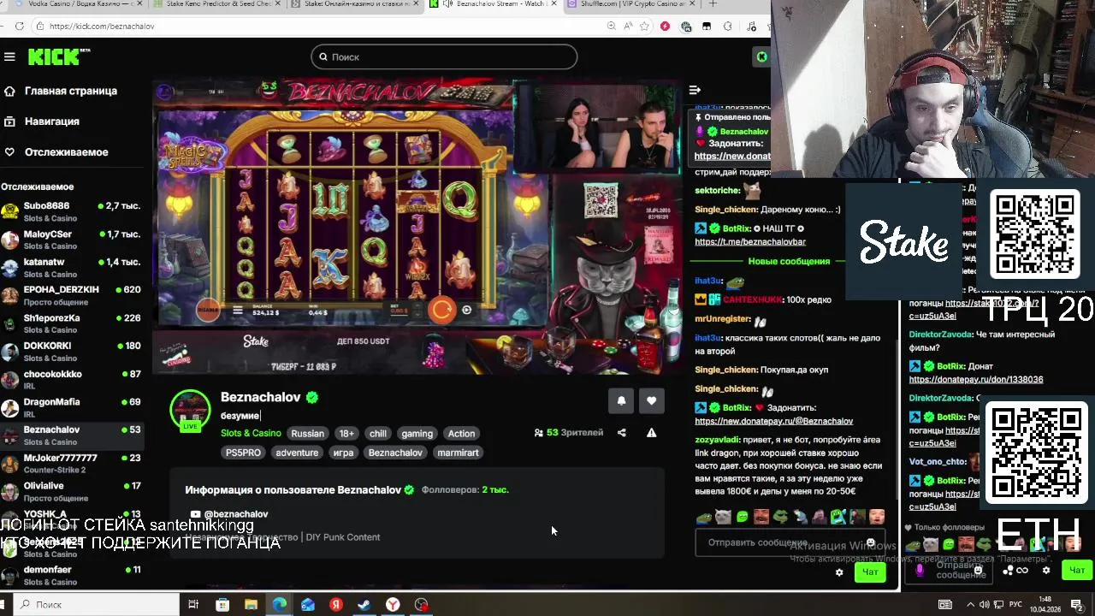Click the green Чат send button
Viewport: 1095px width, 616px height.
pos(870,572)
